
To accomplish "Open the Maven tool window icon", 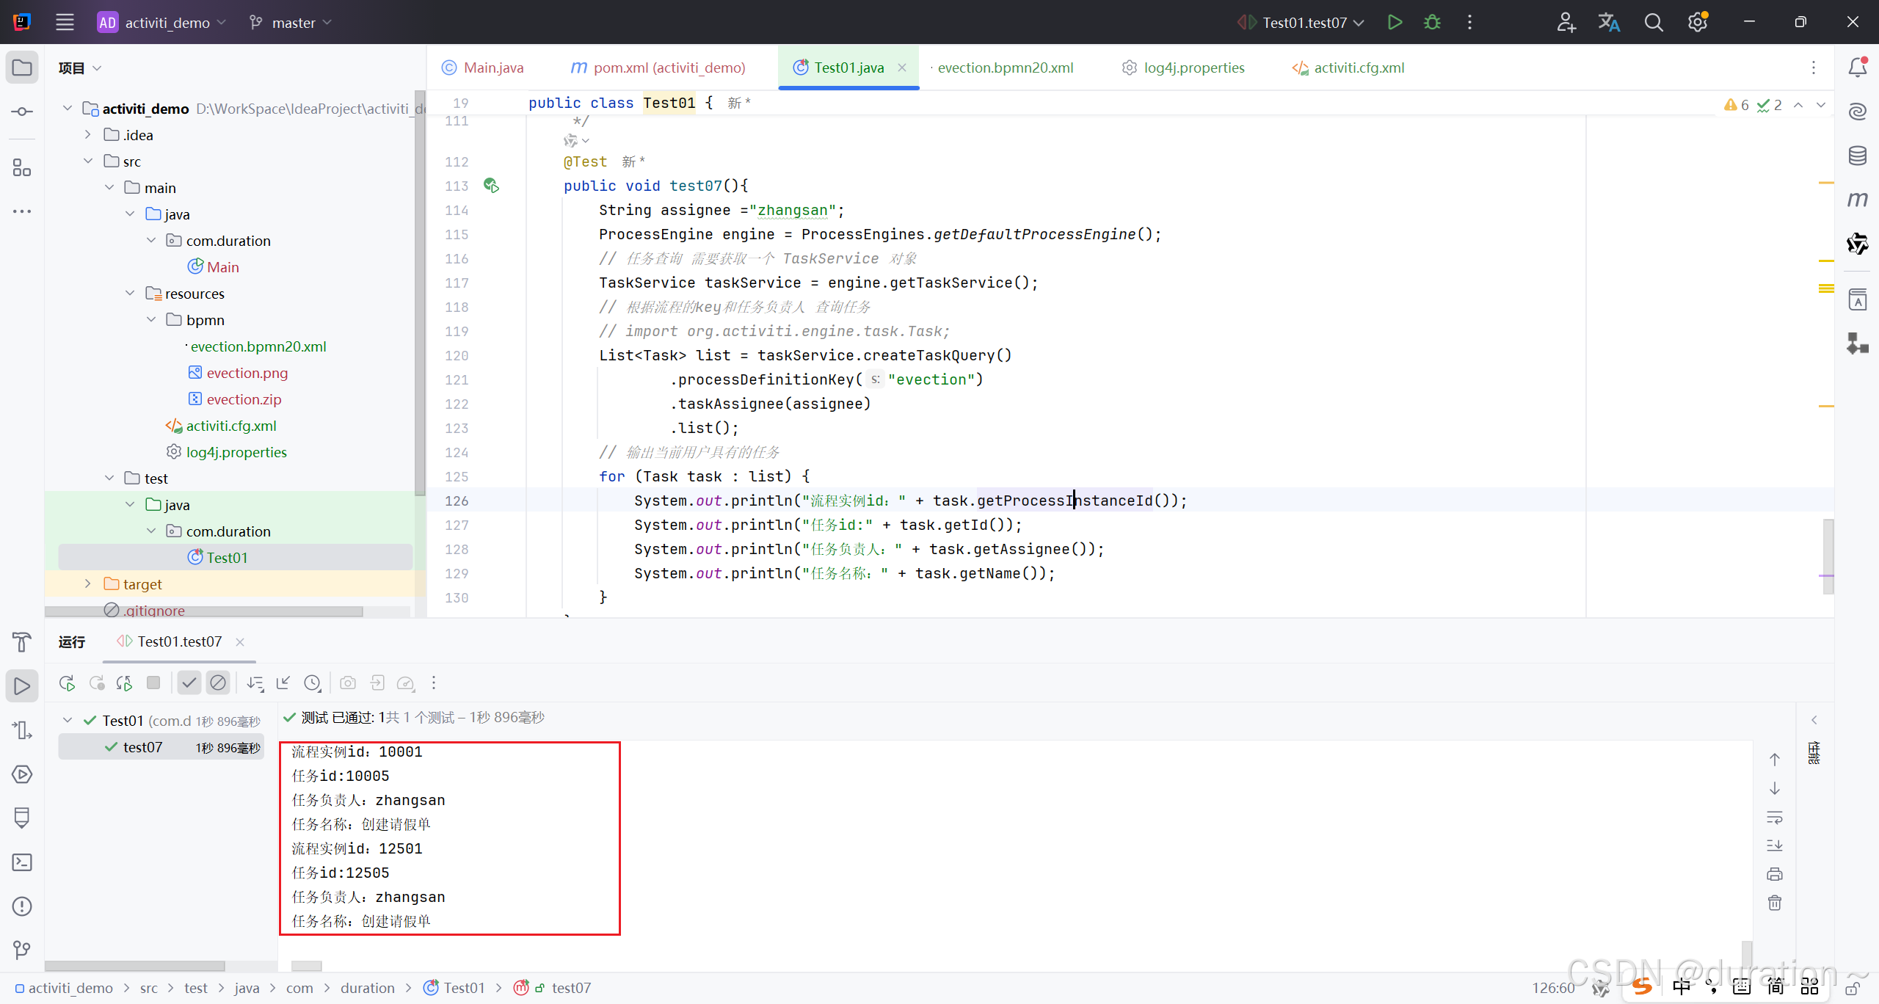I will [1857, 199].
